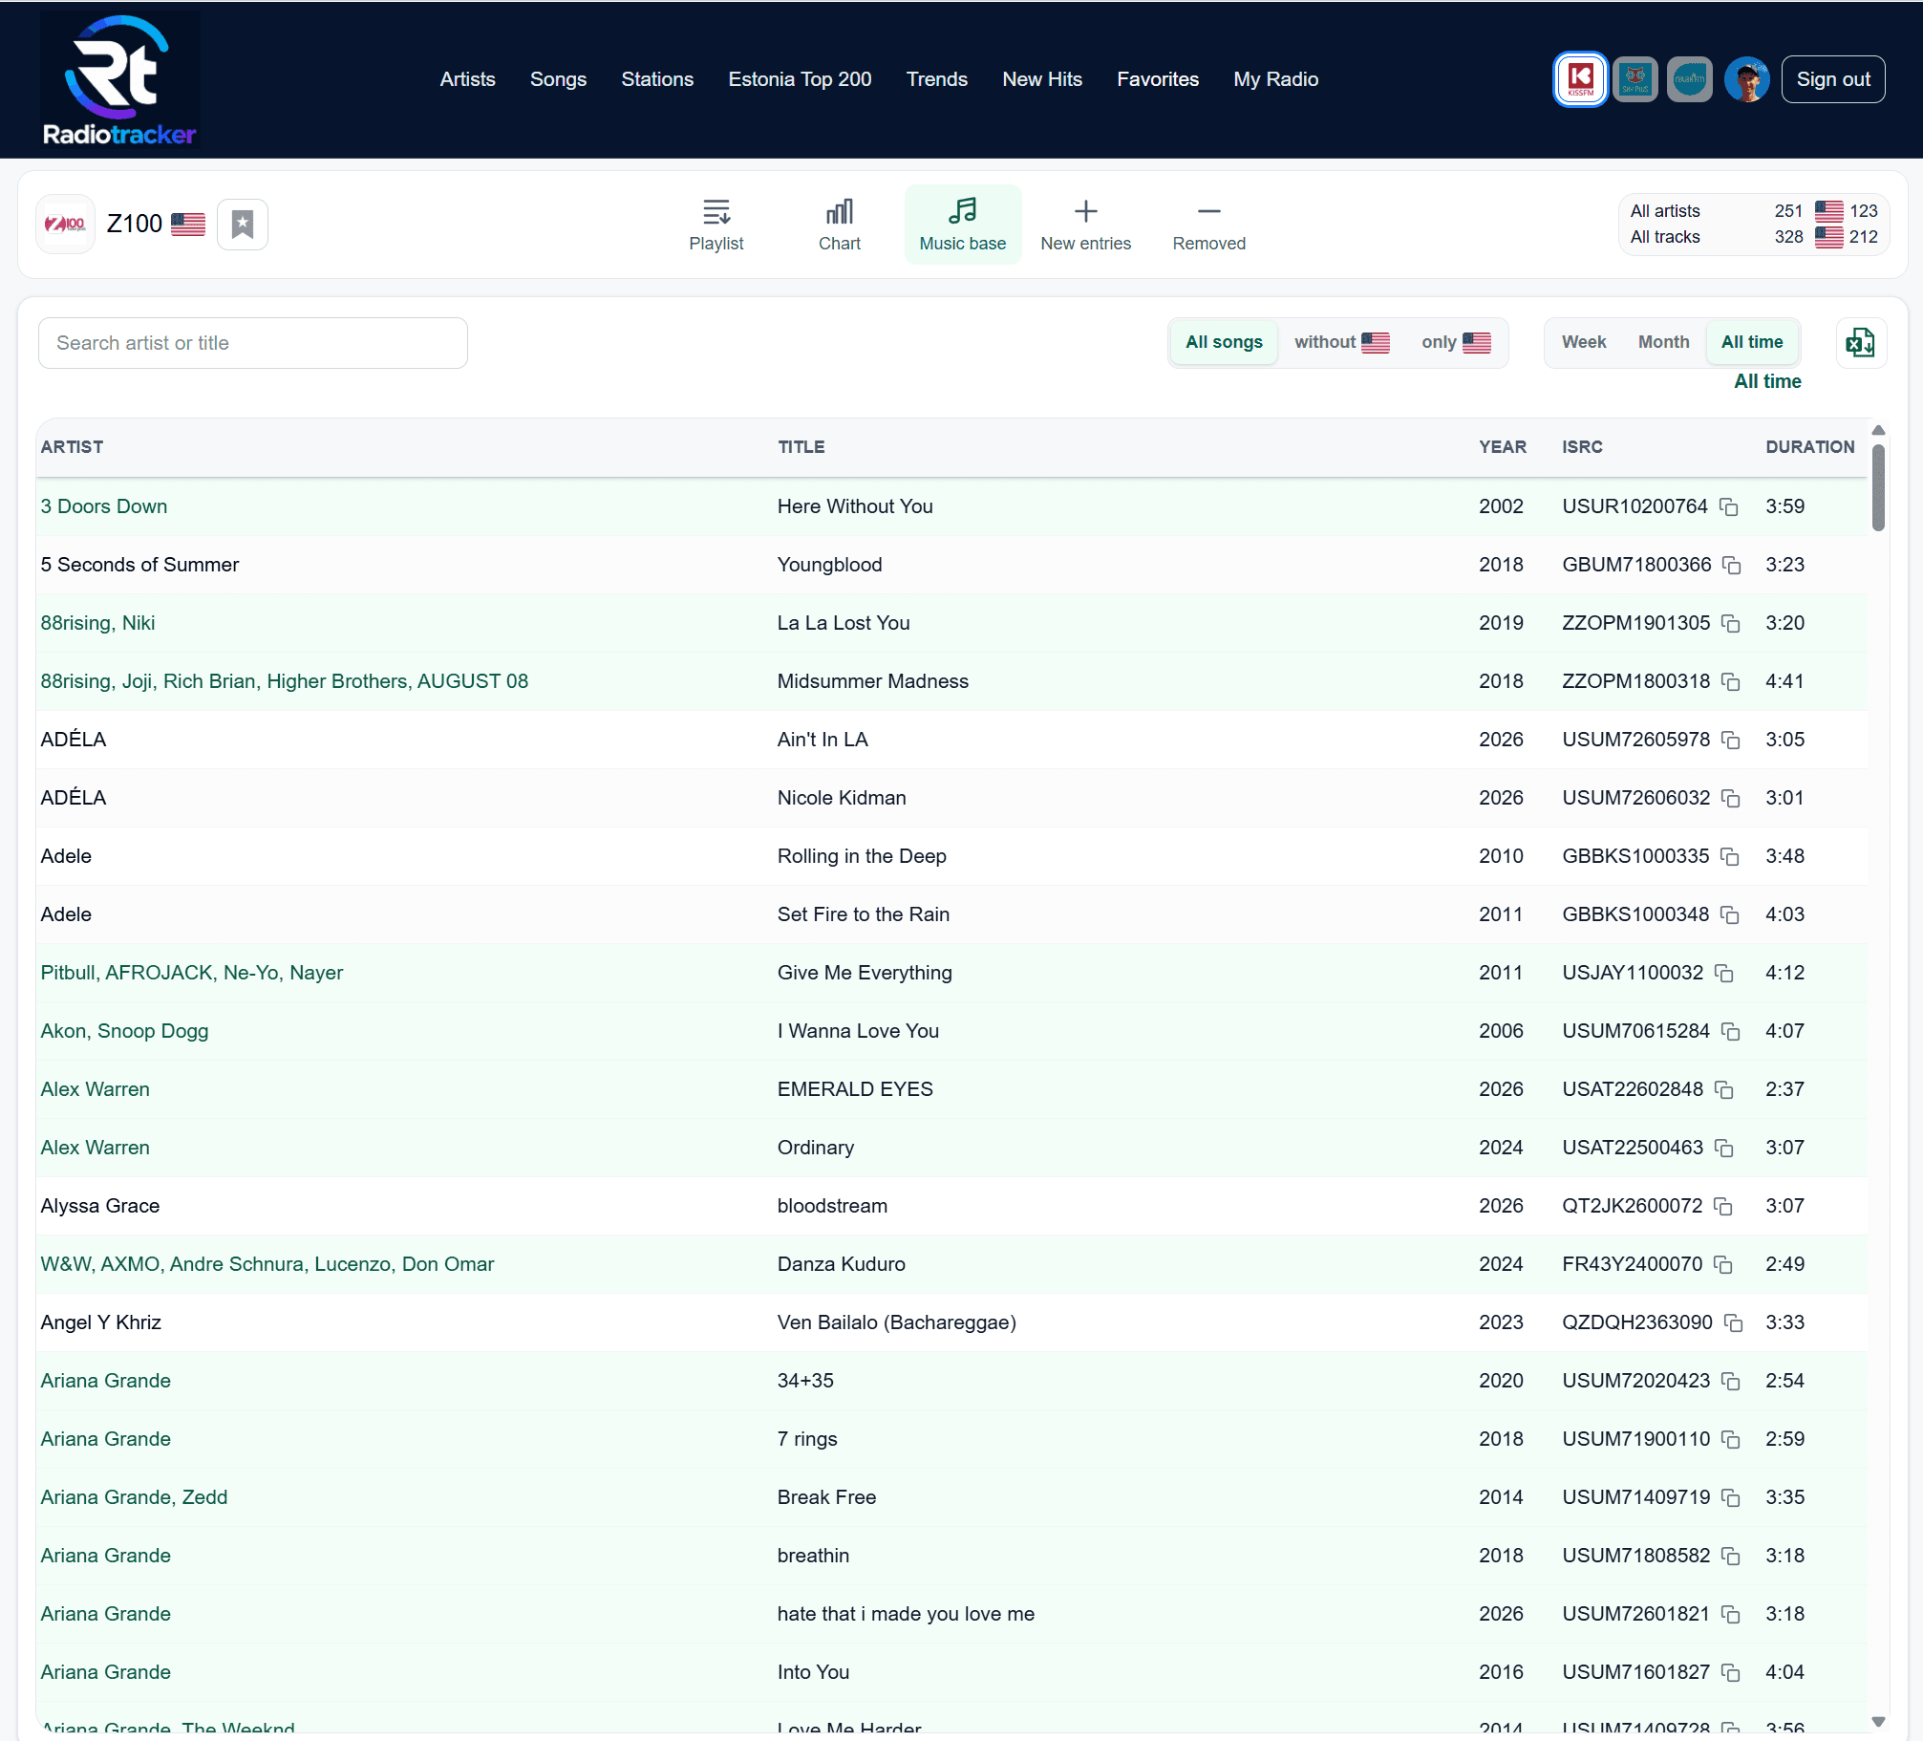Open the Kiss FM station shortcut icon

(1581, 79)
